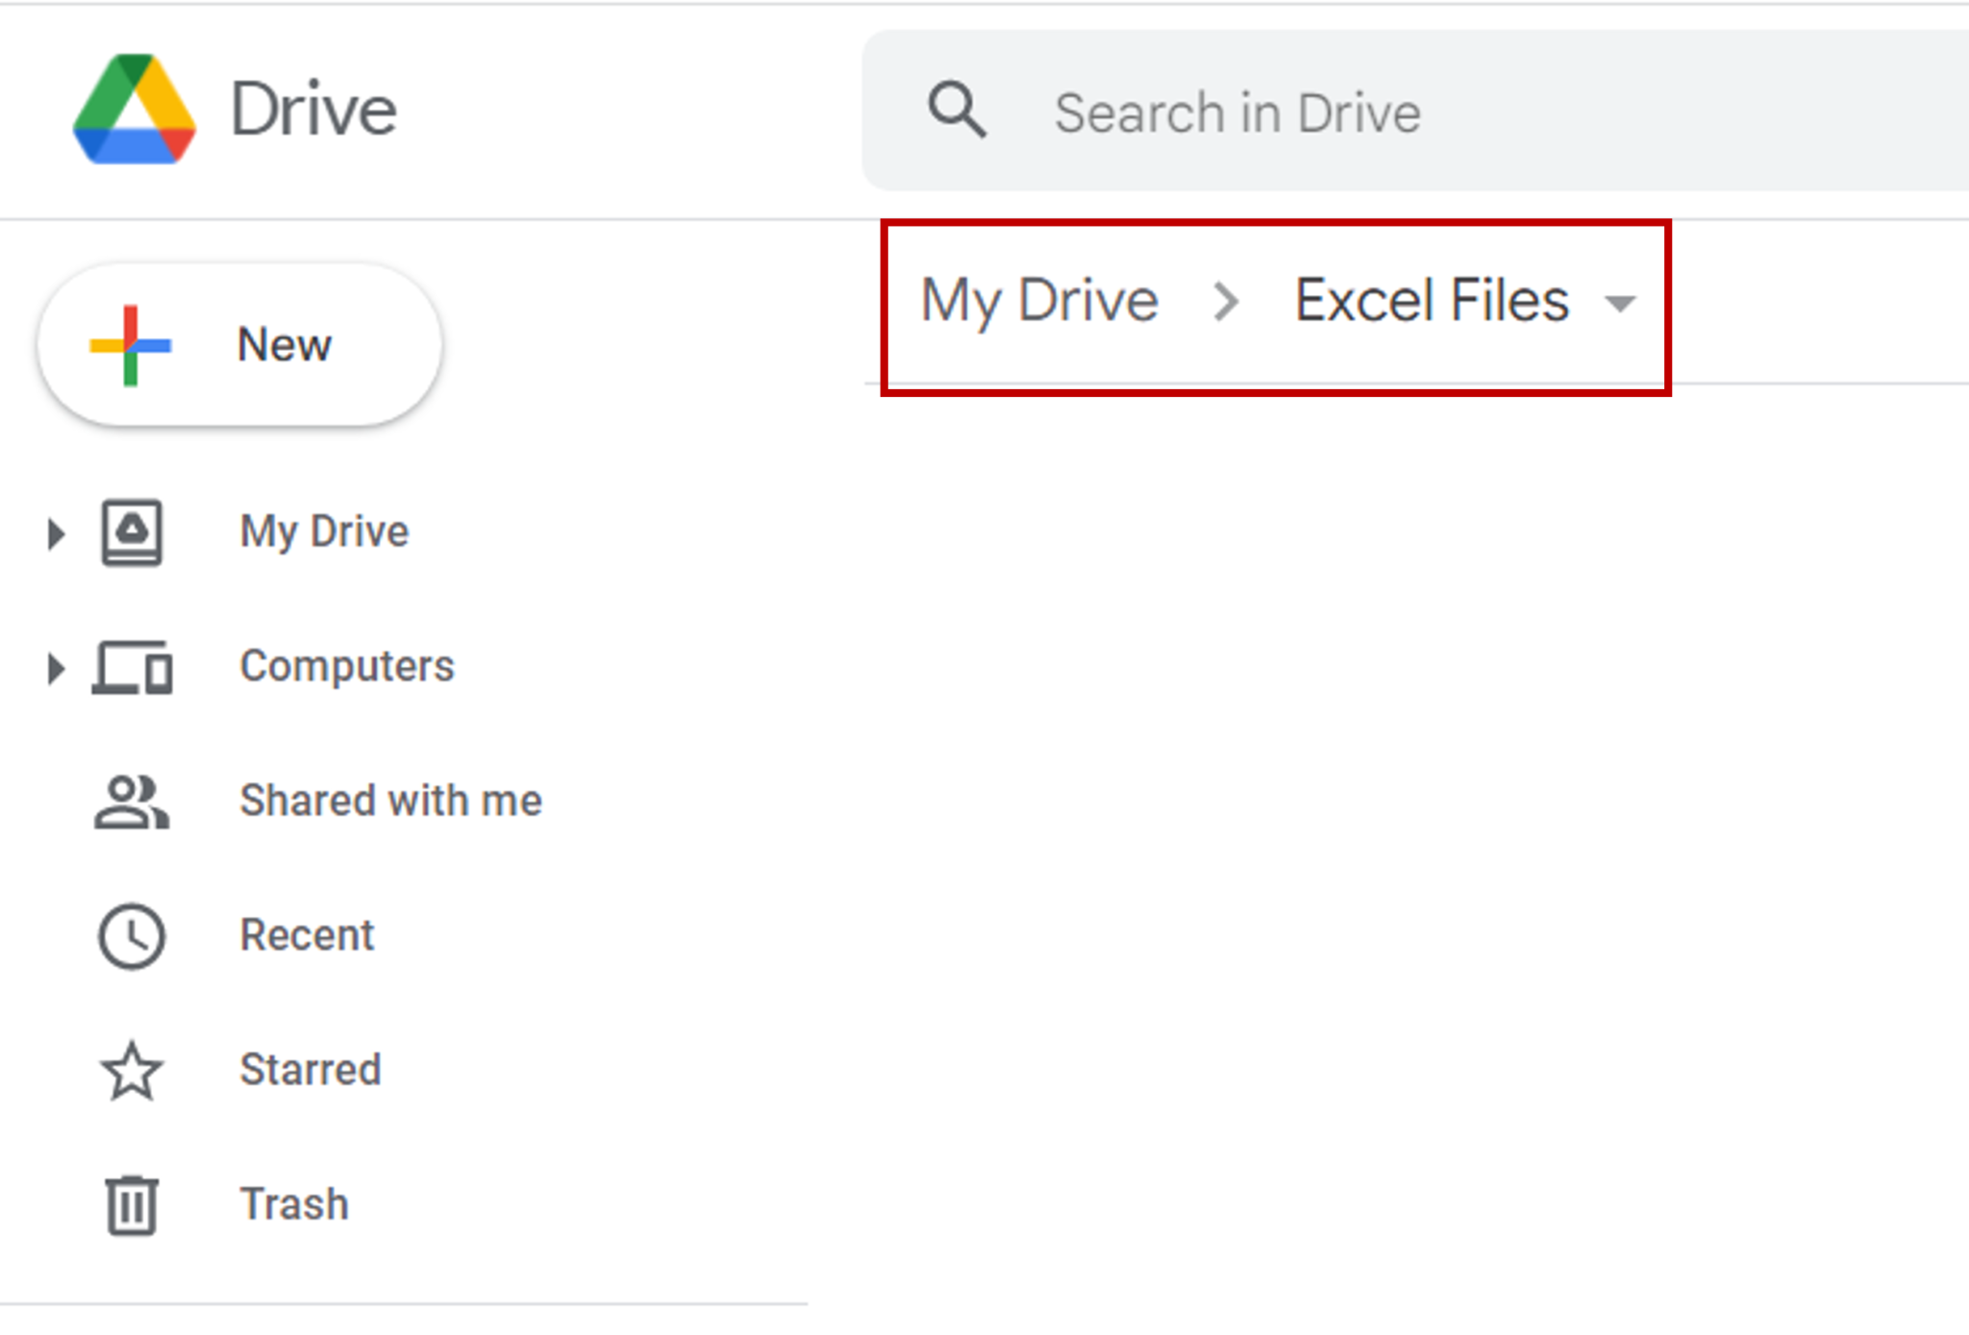Open the Starred items view
The height and width of the screenshot is (1335, 1969).
(311, 1070)
